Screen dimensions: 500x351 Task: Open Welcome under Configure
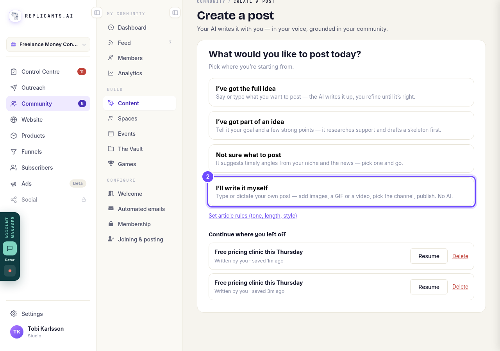[x=139, y=194]
